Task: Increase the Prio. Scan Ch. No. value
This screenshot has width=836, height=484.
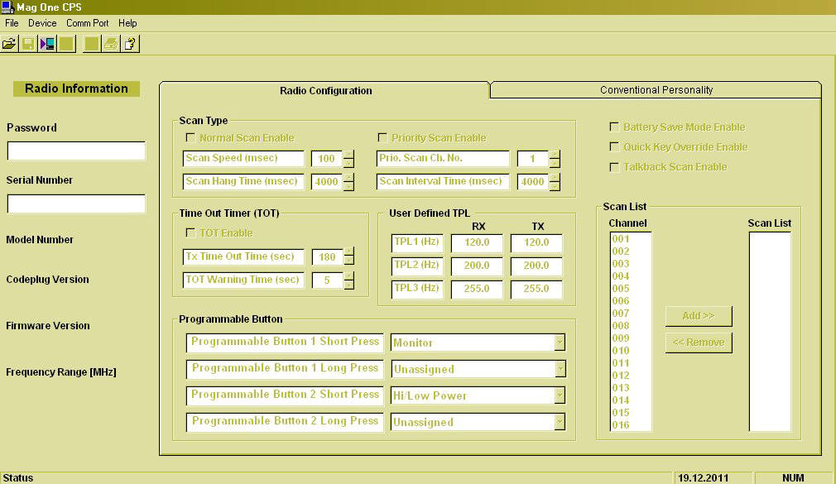Action: 555,155
